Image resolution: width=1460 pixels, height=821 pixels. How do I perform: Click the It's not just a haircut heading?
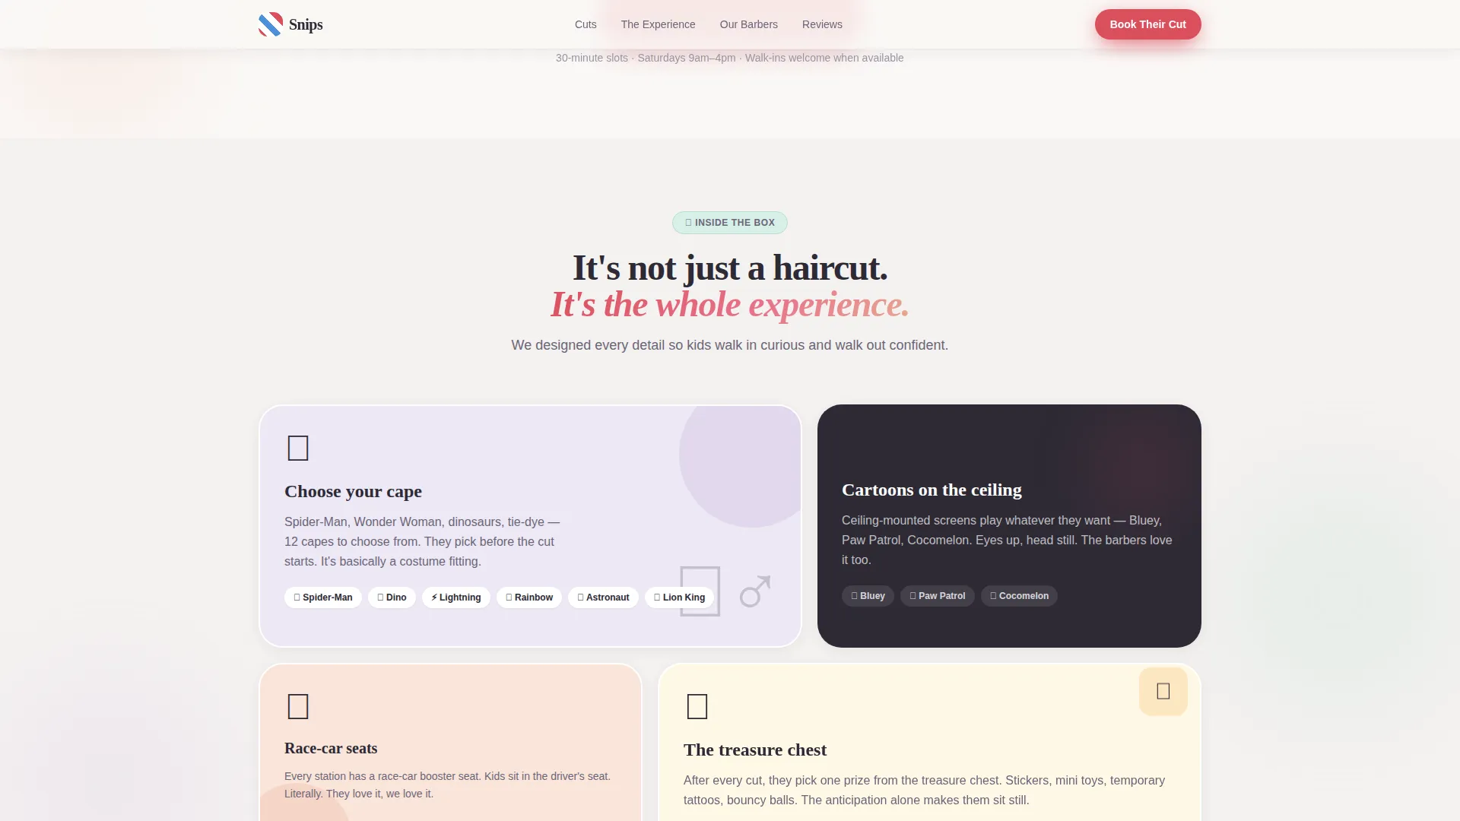coord(730,268)
